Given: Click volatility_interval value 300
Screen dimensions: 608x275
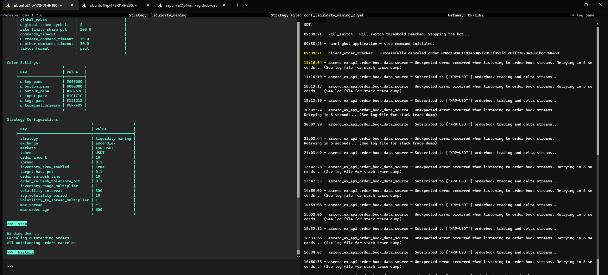Looking at the screenshot, I should point(99,191).
